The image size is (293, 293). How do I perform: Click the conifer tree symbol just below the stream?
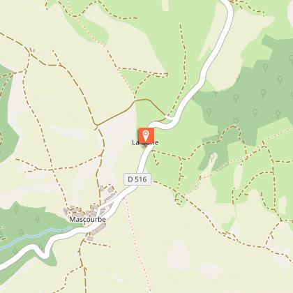(15, 250)
